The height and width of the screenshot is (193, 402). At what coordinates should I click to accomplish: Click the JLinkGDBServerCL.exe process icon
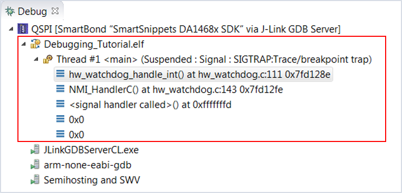tap(35, 150)
